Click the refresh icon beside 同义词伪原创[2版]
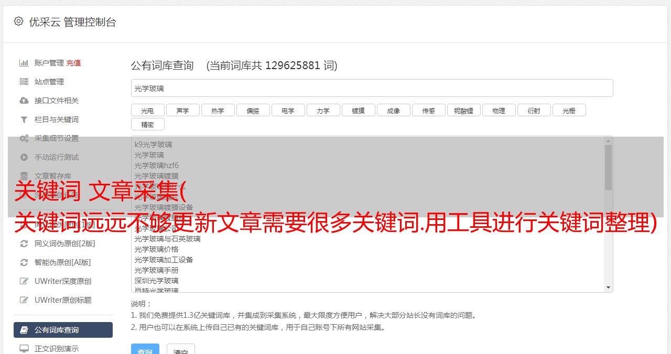The height and width of the screenshot is (354, 671). [24, 244]
